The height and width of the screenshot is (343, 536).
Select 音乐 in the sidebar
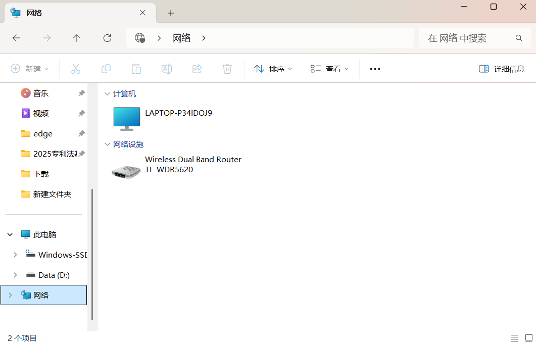click(x=41, y=93)
